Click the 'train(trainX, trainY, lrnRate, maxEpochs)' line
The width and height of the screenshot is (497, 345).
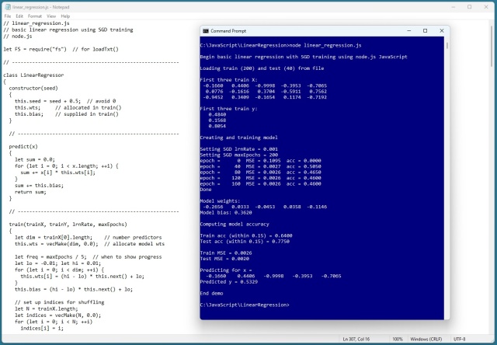click(68, 225)
